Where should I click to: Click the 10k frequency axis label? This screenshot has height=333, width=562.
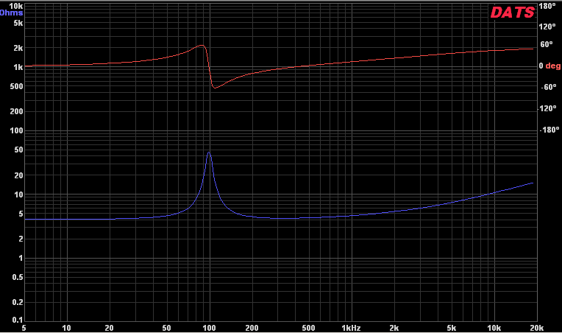click(494, 328)
